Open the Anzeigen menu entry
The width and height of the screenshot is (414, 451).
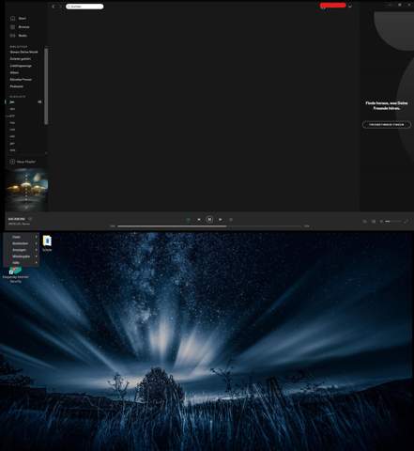pos(22,250)
